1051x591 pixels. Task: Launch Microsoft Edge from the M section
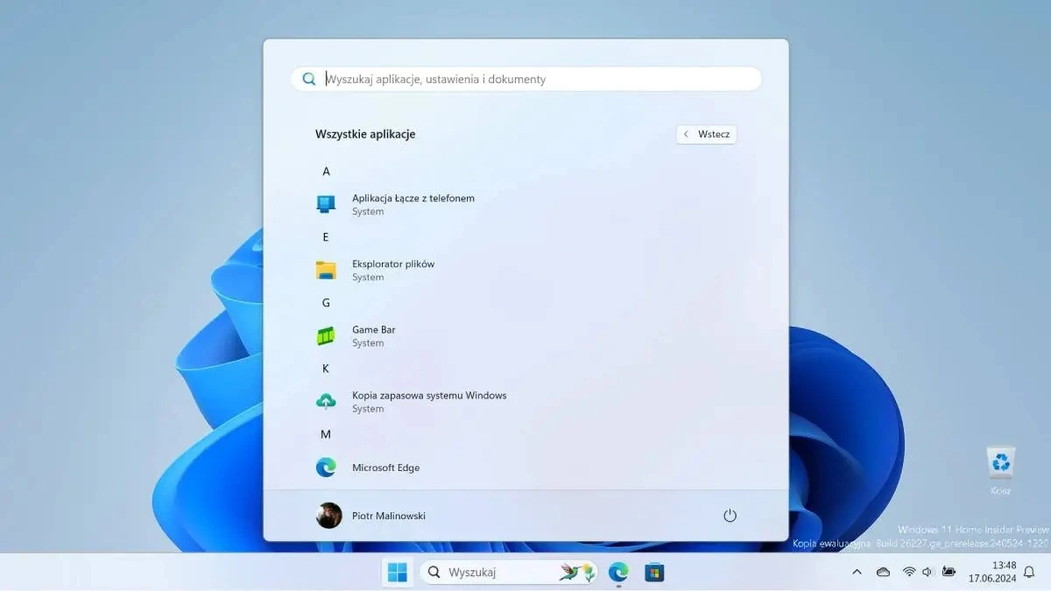385,467
